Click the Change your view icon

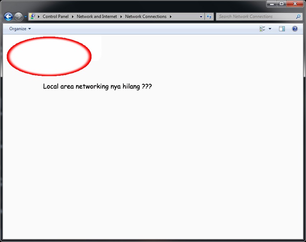click(262, 28)
